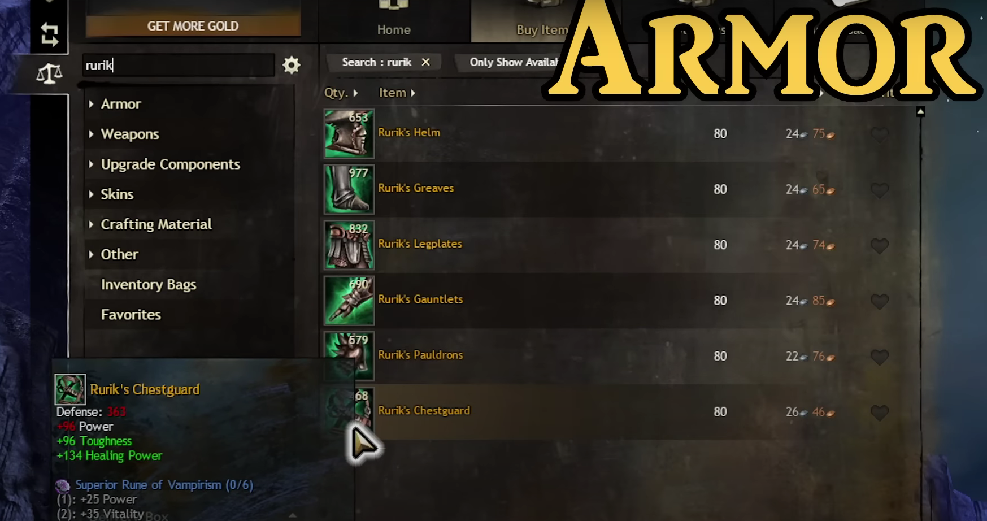Select Rurik's Gauntlets item icon

point(349,301)
